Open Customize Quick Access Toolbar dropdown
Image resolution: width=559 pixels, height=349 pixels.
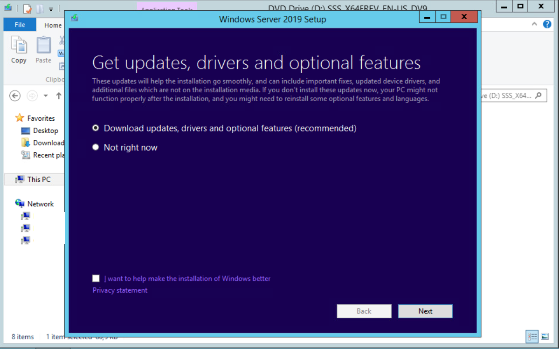pos(51,9)
